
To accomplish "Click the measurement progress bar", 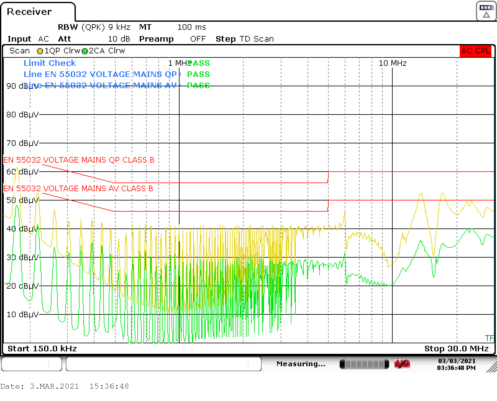I will (x=364, y=364).
